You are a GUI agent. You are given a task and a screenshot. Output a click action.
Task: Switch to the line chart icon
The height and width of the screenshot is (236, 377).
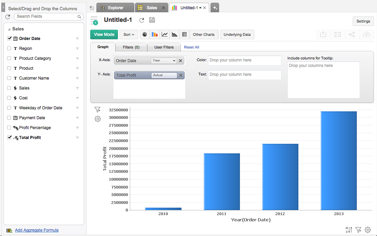pyautogui.click(x=165, y=34)
